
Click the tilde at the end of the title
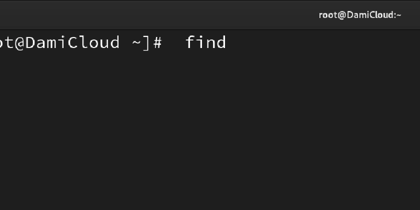pos(399,15)
